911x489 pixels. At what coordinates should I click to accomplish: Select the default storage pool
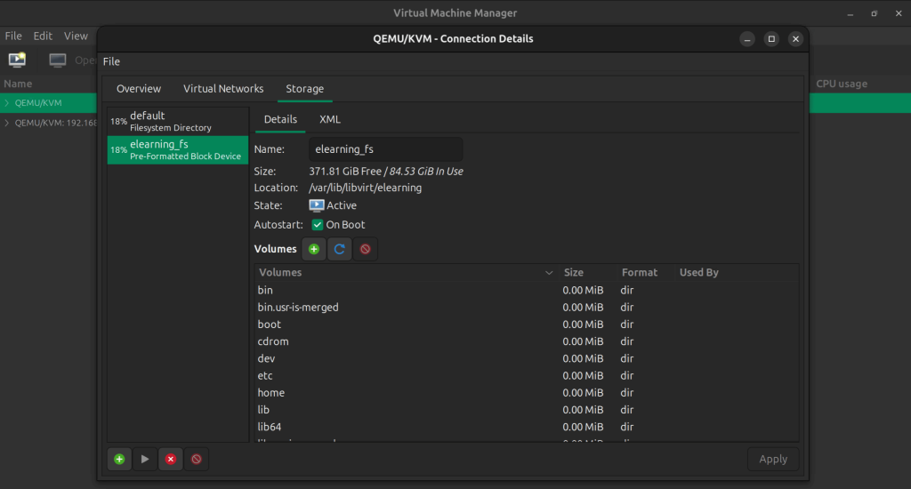tap(178, 122)
